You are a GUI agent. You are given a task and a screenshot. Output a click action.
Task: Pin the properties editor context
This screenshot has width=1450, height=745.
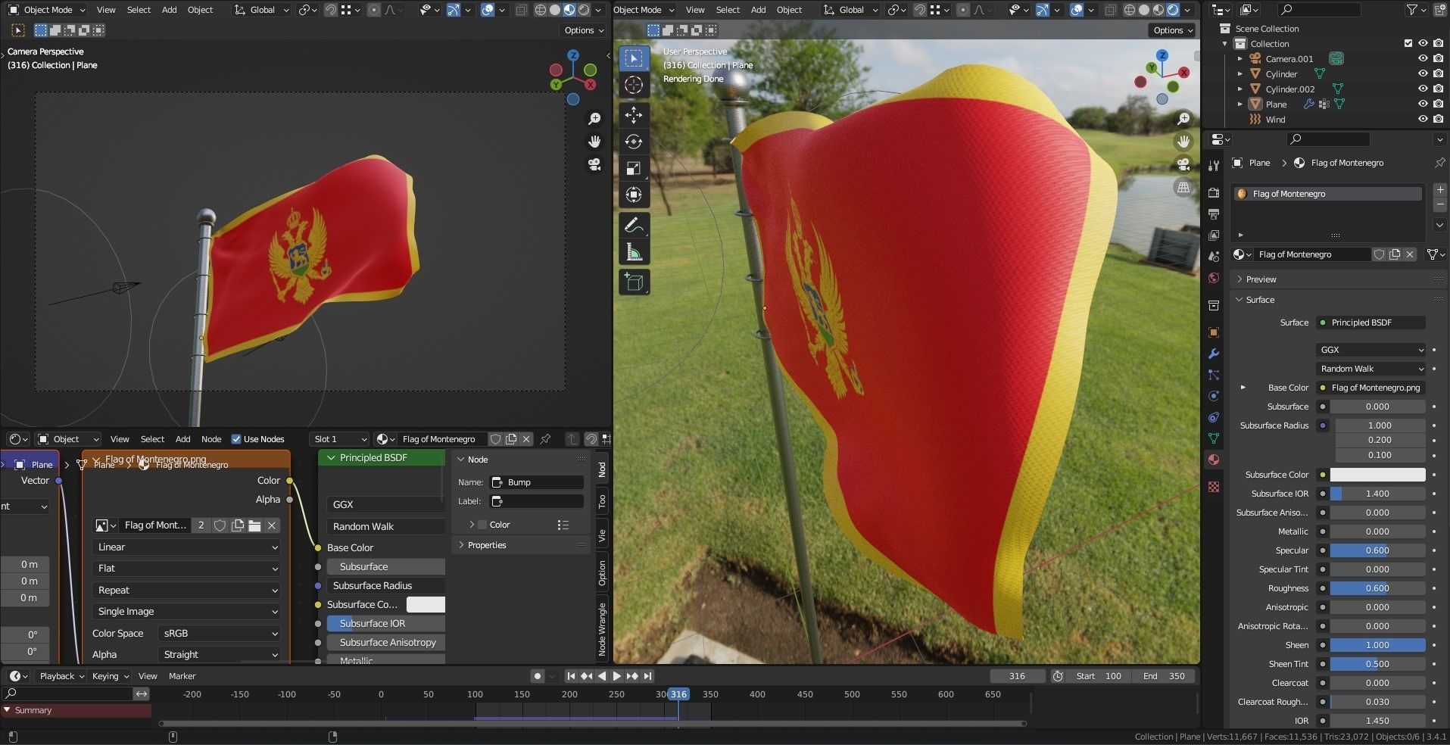1439,163
